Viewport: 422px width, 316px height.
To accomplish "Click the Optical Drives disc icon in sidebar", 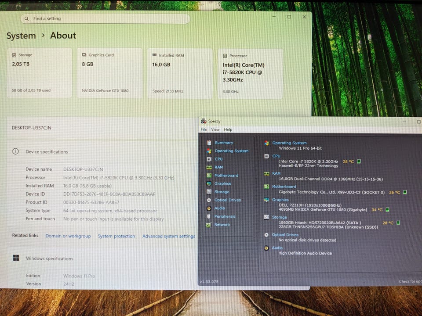I will [209, 200].
